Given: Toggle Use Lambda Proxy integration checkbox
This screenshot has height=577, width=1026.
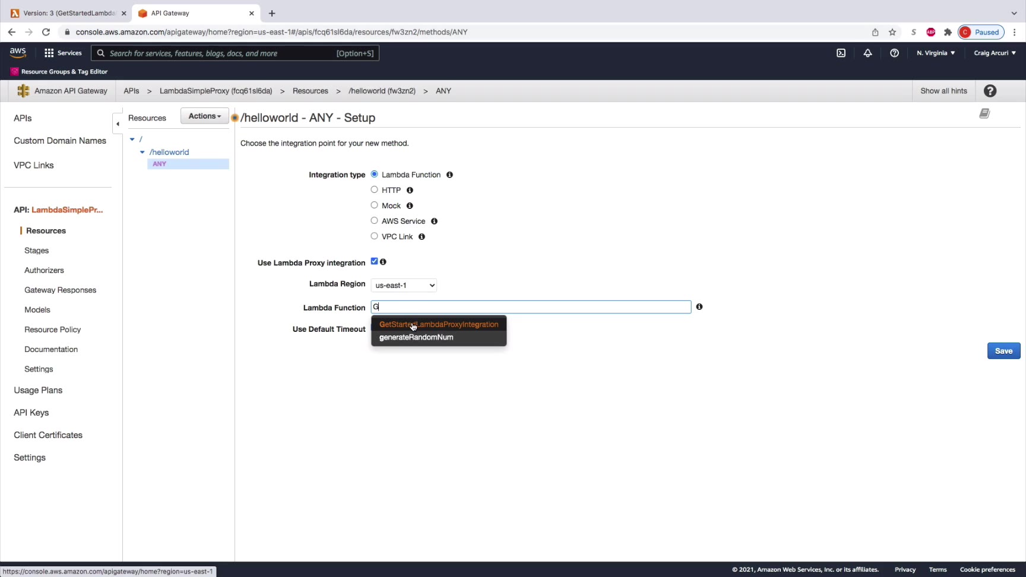Looking at the screenshot, I should (374, 261).
